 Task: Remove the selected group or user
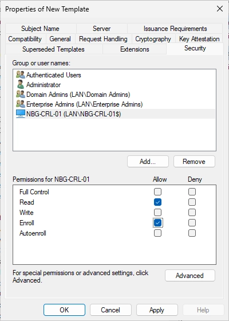pyautogui.click(x=194, y=162)
